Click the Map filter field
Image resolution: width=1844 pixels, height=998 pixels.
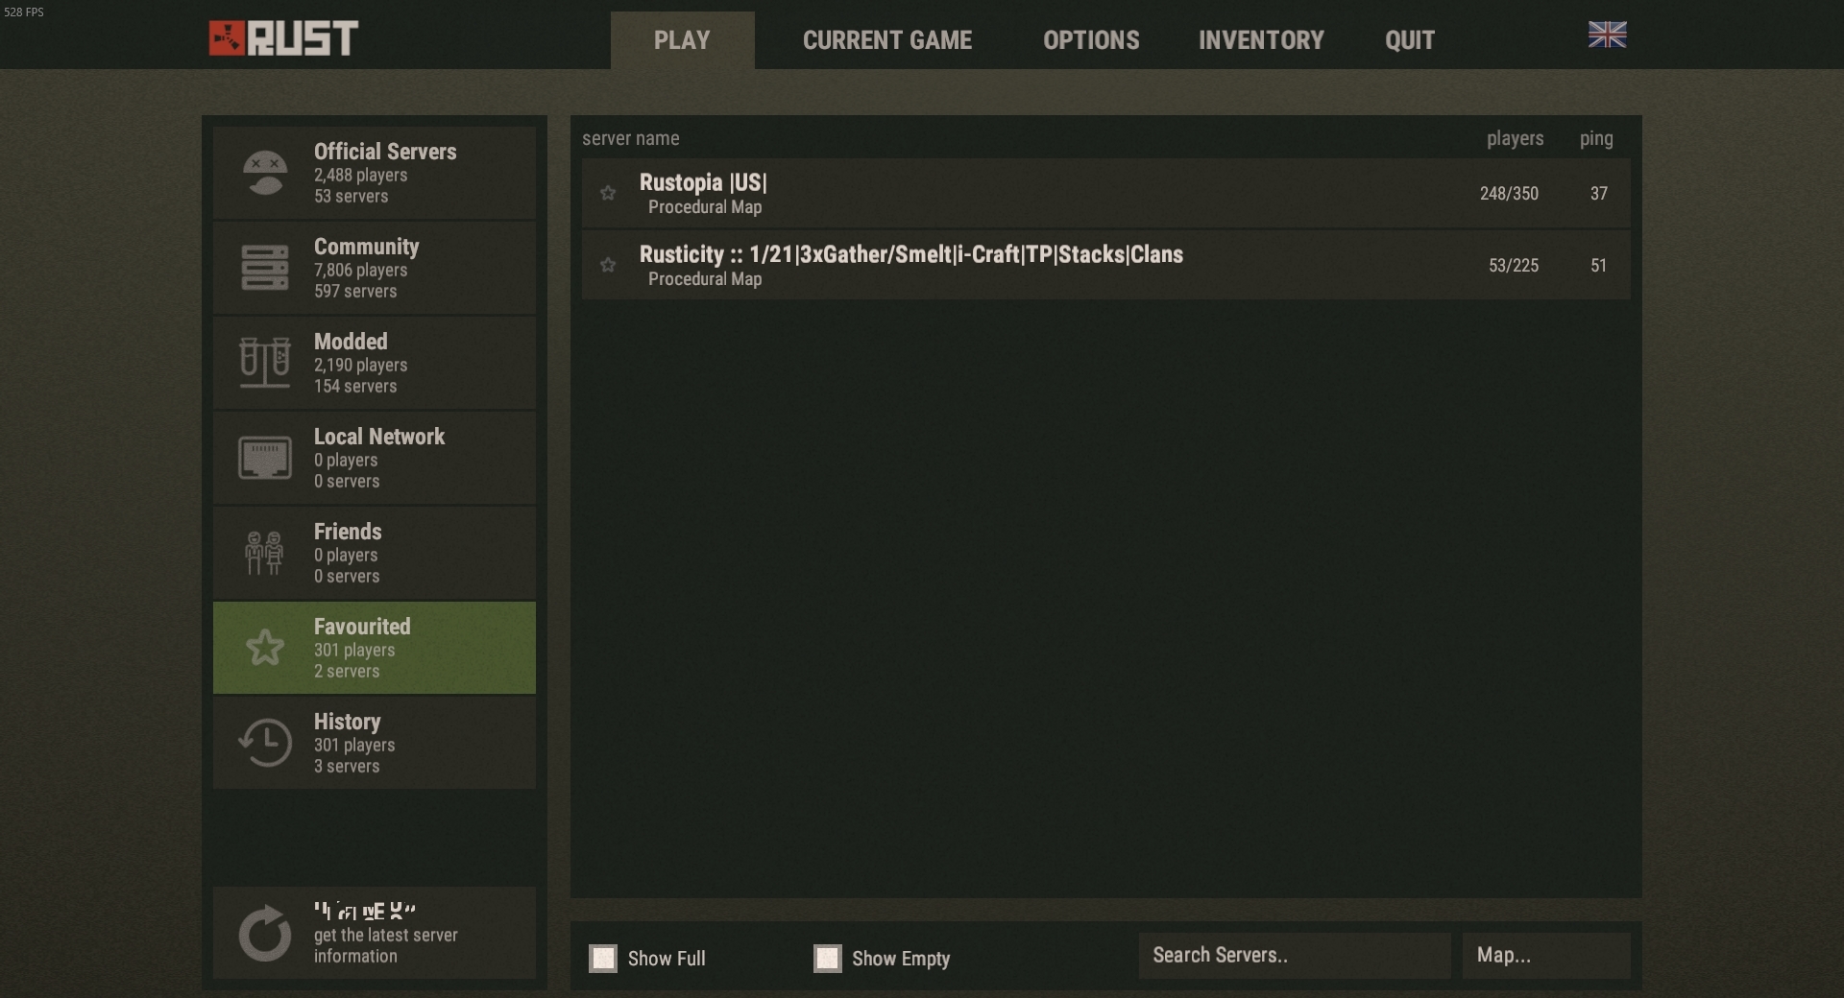tap(1546, 956)
